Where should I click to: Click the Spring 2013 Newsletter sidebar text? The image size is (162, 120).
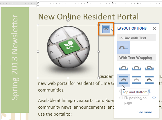pos(15,57)
